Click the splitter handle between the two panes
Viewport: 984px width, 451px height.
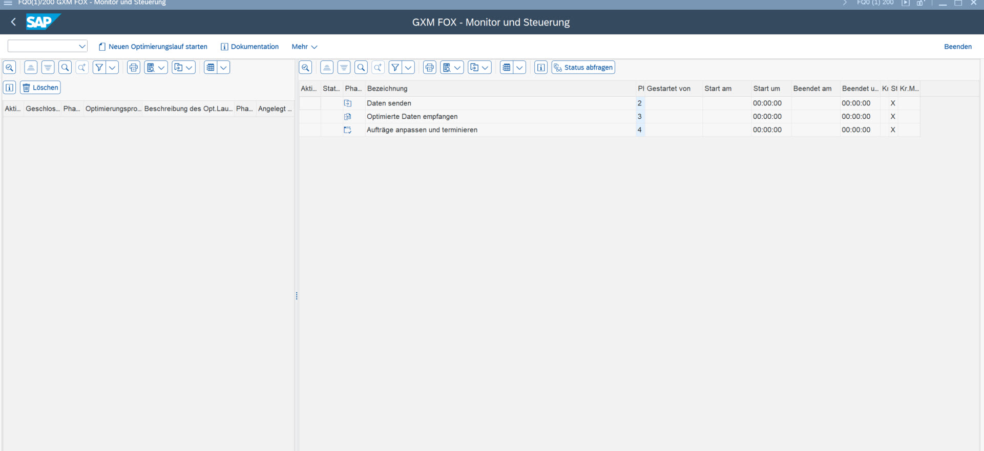pyautogui.click(x=297, y=296)
